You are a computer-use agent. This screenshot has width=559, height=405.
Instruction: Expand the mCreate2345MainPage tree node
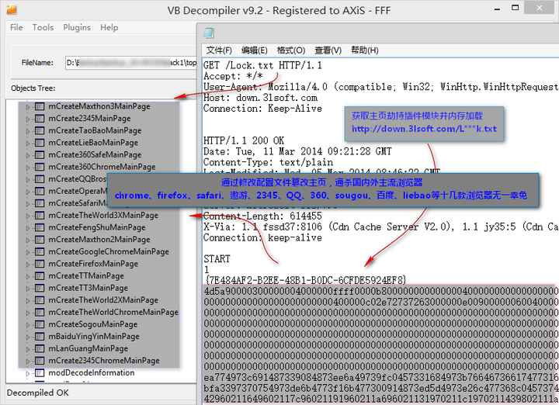[29, 119]
